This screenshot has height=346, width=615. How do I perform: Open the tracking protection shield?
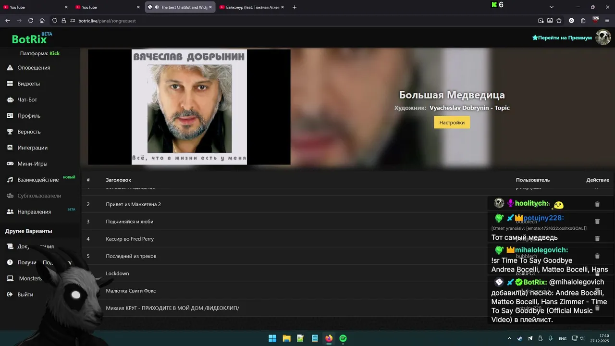click(x=55, y=21)
